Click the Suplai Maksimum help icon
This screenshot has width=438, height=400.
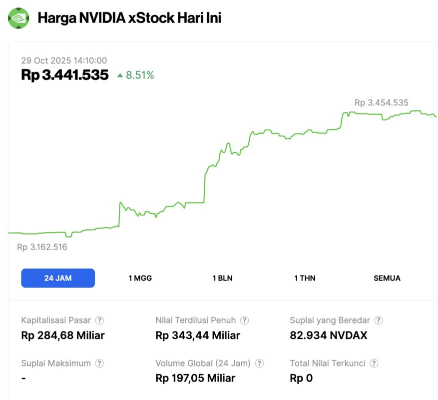pyautogui.click(x=99, y=363)
